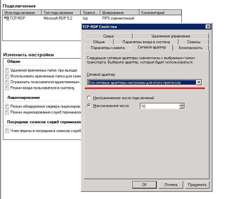Image resolution: width=232 pixels, height=199 pixels.
Task: Click icon beside Удаление временных папок при выходе
Action: point(7,70)
